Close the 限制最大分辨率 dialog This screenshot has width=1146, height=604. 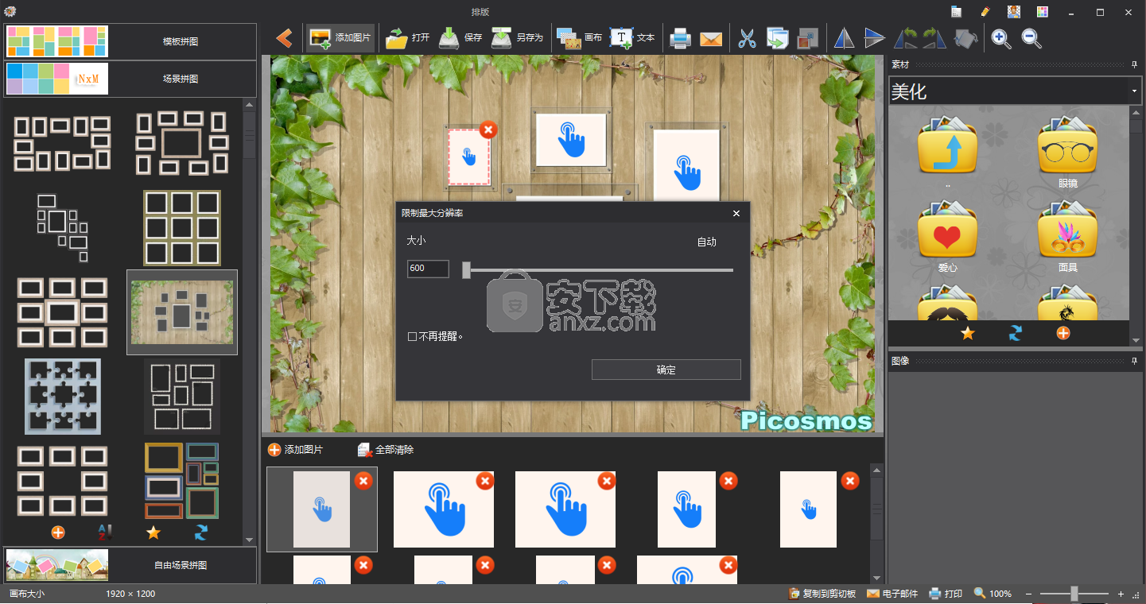tap(736, 213)
